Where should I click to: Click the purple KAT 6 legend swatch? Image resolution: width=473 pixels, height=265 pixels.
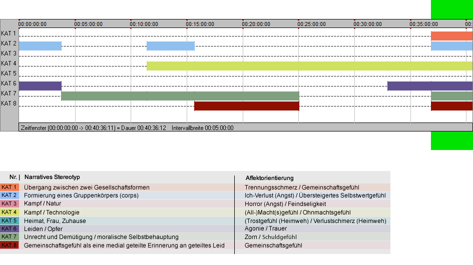[10, 228]
